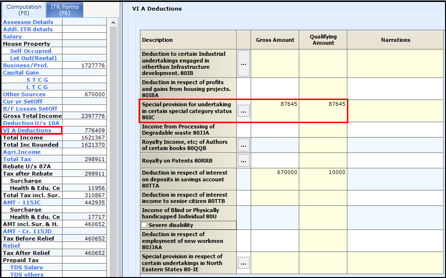The width and height of the screenshot is (446, 278).
Task: Open the Salary section
Action: click(12, 36)
